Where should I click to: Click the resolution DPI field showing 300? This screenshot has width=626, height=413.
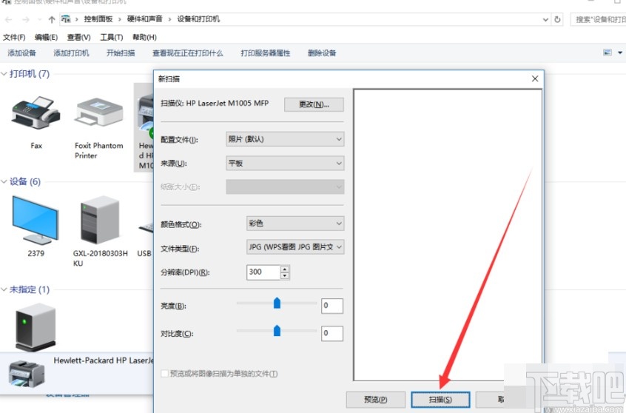click(263, 272)
